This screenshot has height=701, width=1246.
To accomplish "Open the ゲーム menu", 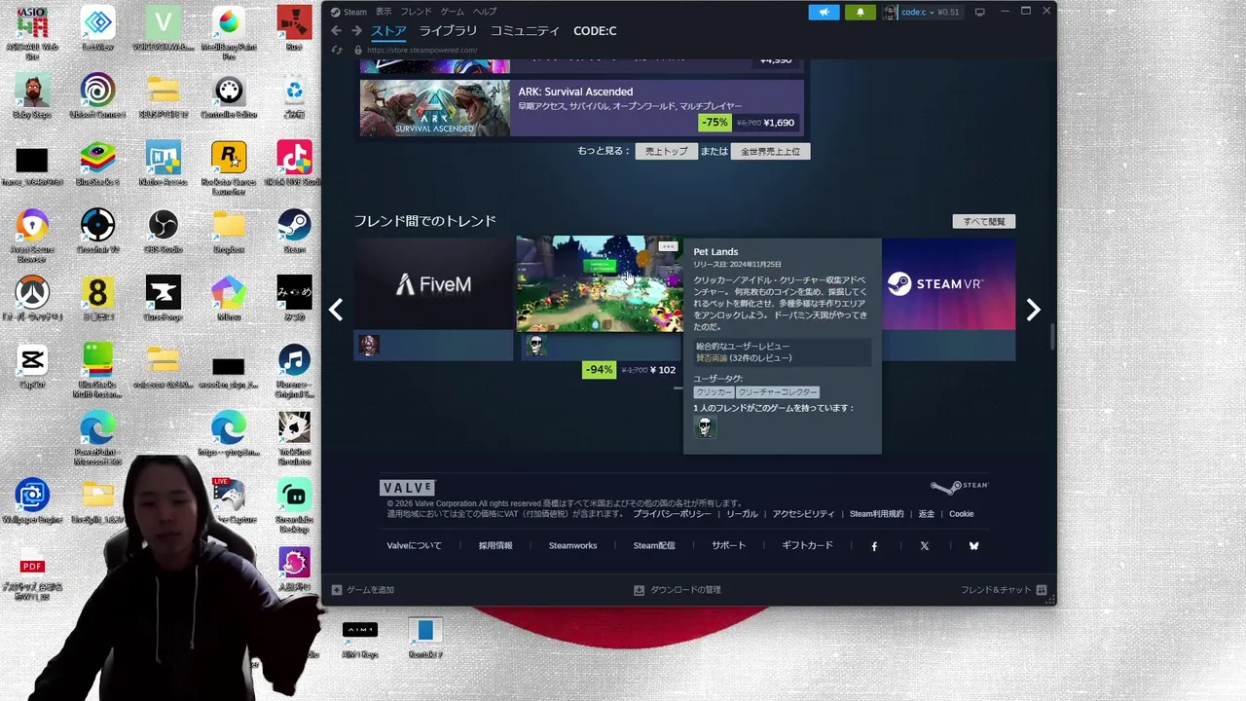I will coord(452,12).
